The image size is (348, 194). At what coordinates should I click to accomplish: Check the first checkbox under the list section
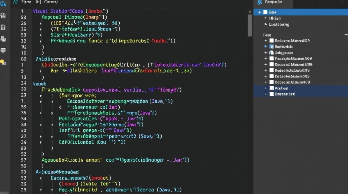tap(271, 41)
